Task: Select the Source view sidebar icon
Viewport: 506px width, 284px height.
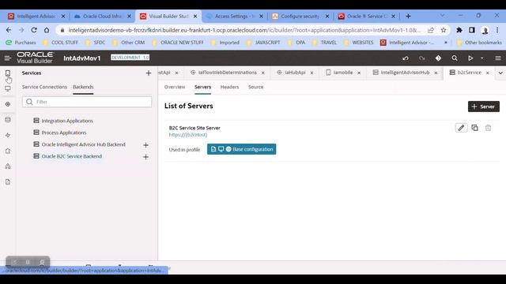Action: (x=8, y=182)
